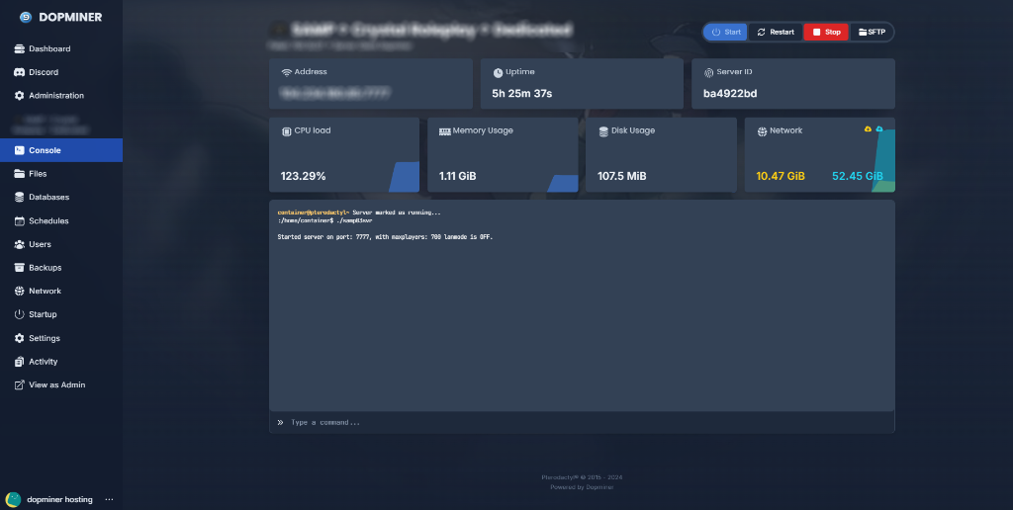The image size is (1013, 510).
Task: Focus the 'Type a command...' console input
Action: (x=582, y=422)
